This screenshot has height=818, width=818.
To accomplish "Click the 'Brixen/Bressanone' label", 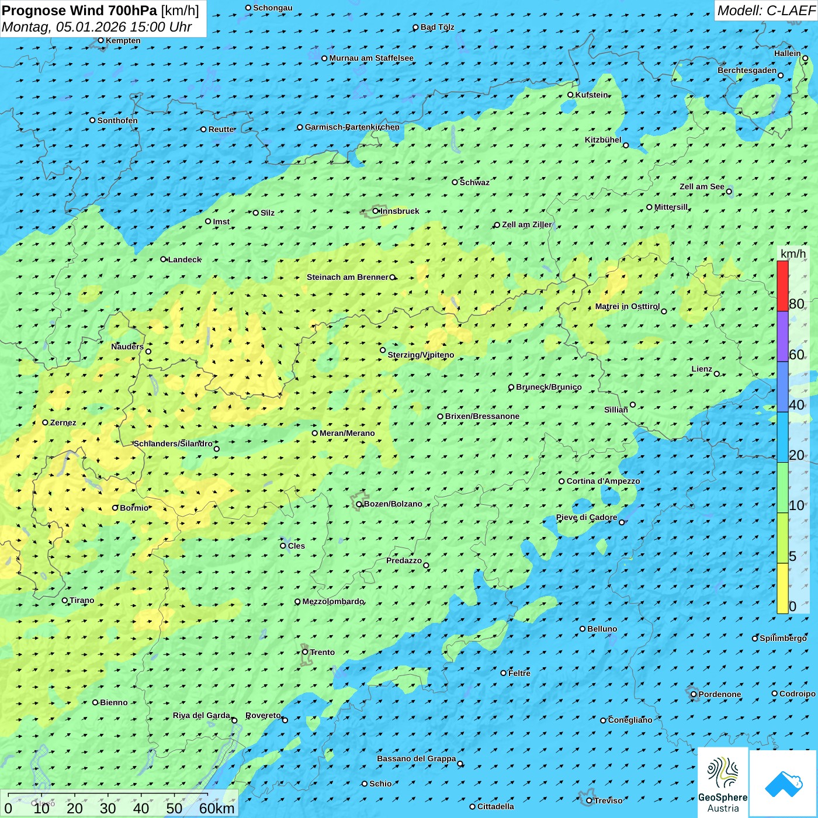I will [x=482, y=416].
